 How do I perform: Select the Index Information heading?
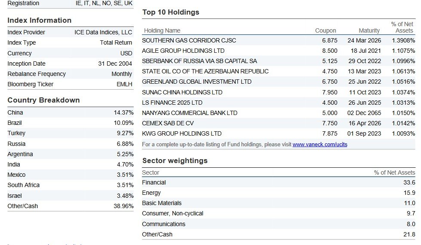pyautogui.click(x=40, y=21)
